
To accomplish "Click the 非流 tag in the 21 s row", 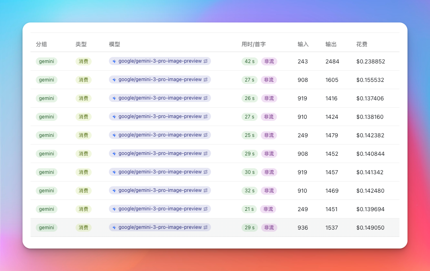I will click(x=268, y=209).
